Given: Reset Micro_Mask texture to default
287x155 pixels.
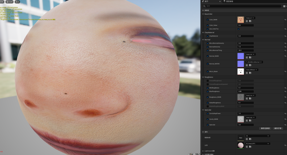Looking at the screenshot, I should click(x=285, y=72).
